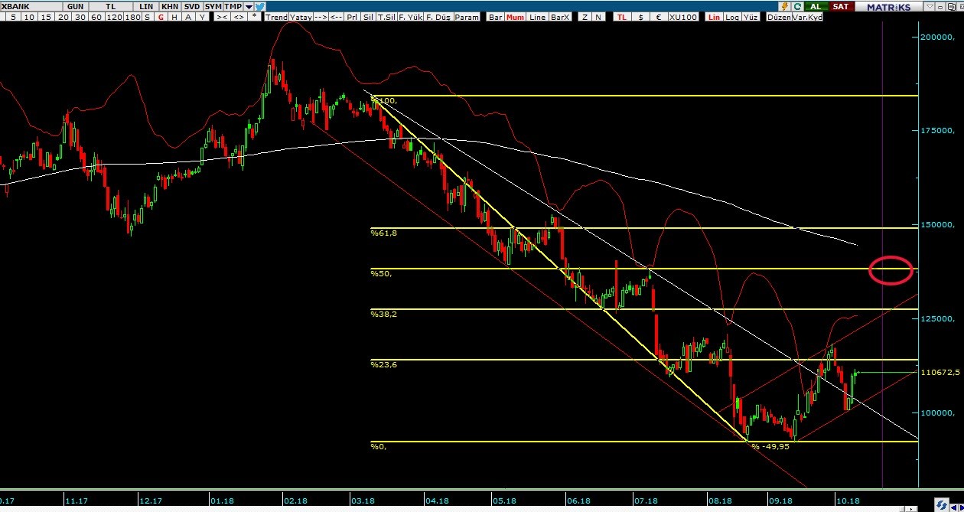This screenshot has width=964, height=512.
Task: Click the F. Yük button
Action: point(410,17)
